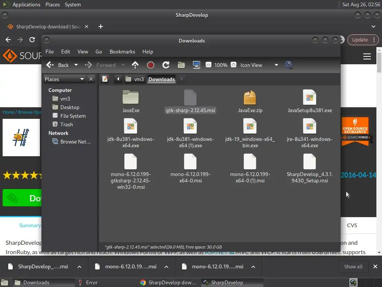Open the SourceForge hamburger menu
This screenshot has height=287, width=382.
click(x=367, y=56)
